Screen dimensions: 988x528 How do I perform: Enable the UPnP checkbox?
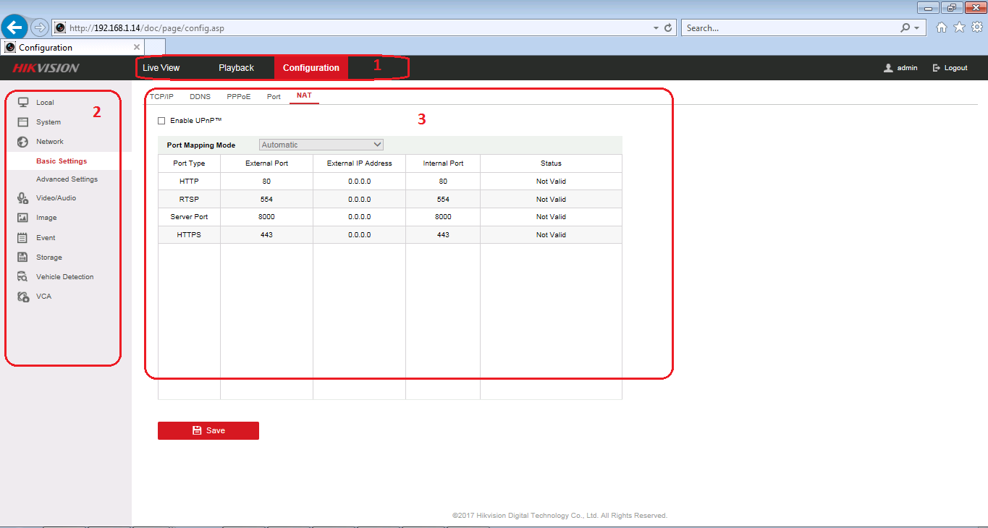click(x=161, y=120)
